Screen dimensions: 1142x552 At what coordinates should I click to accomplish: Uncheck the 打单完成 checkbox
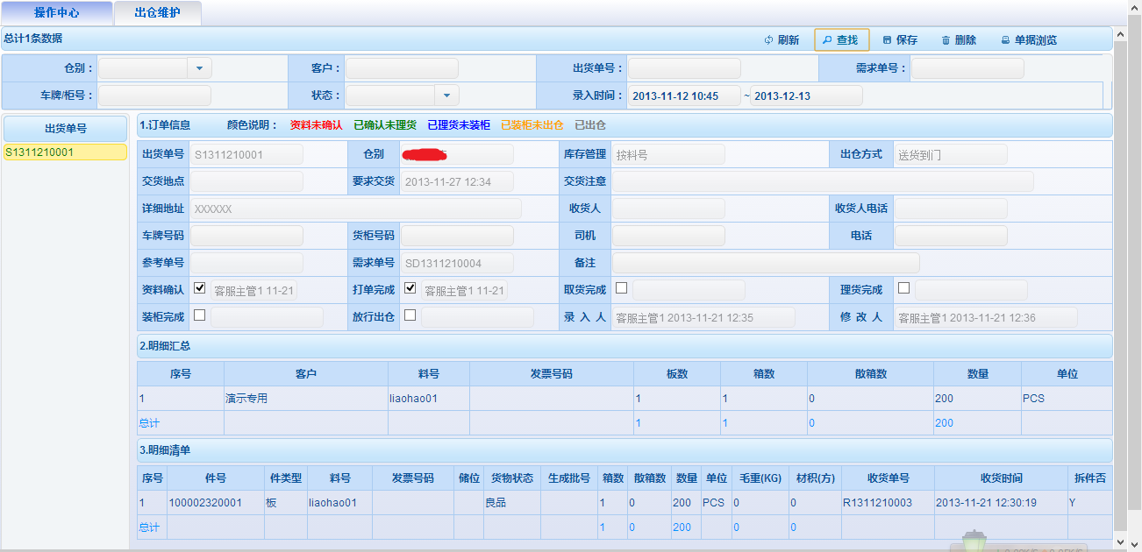[410, 288]
